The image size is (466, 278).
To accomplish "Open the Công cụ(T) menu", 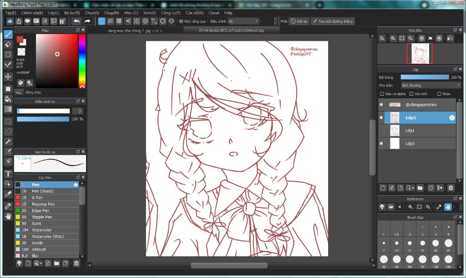I will point(171,13).
